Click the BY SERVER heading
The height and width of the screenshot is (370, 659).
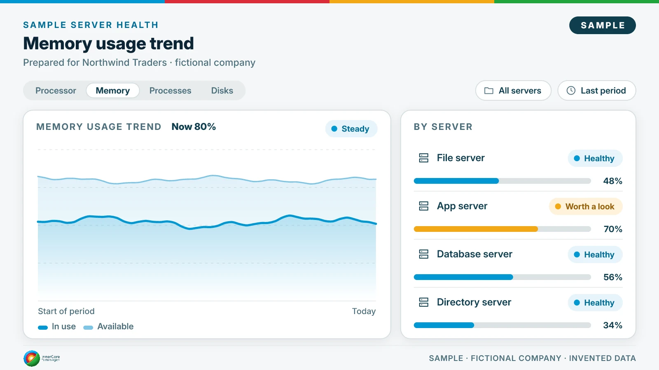[x=443, y=127]
